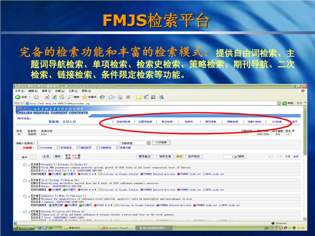Check the 文献综述 filter checkbox
Image resolution: width=315 pixels, height=236 pixels.
tap(98, 147)
